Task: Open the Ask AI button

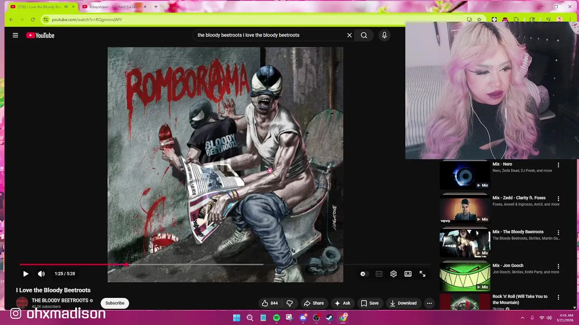Action: pos(342,303)
